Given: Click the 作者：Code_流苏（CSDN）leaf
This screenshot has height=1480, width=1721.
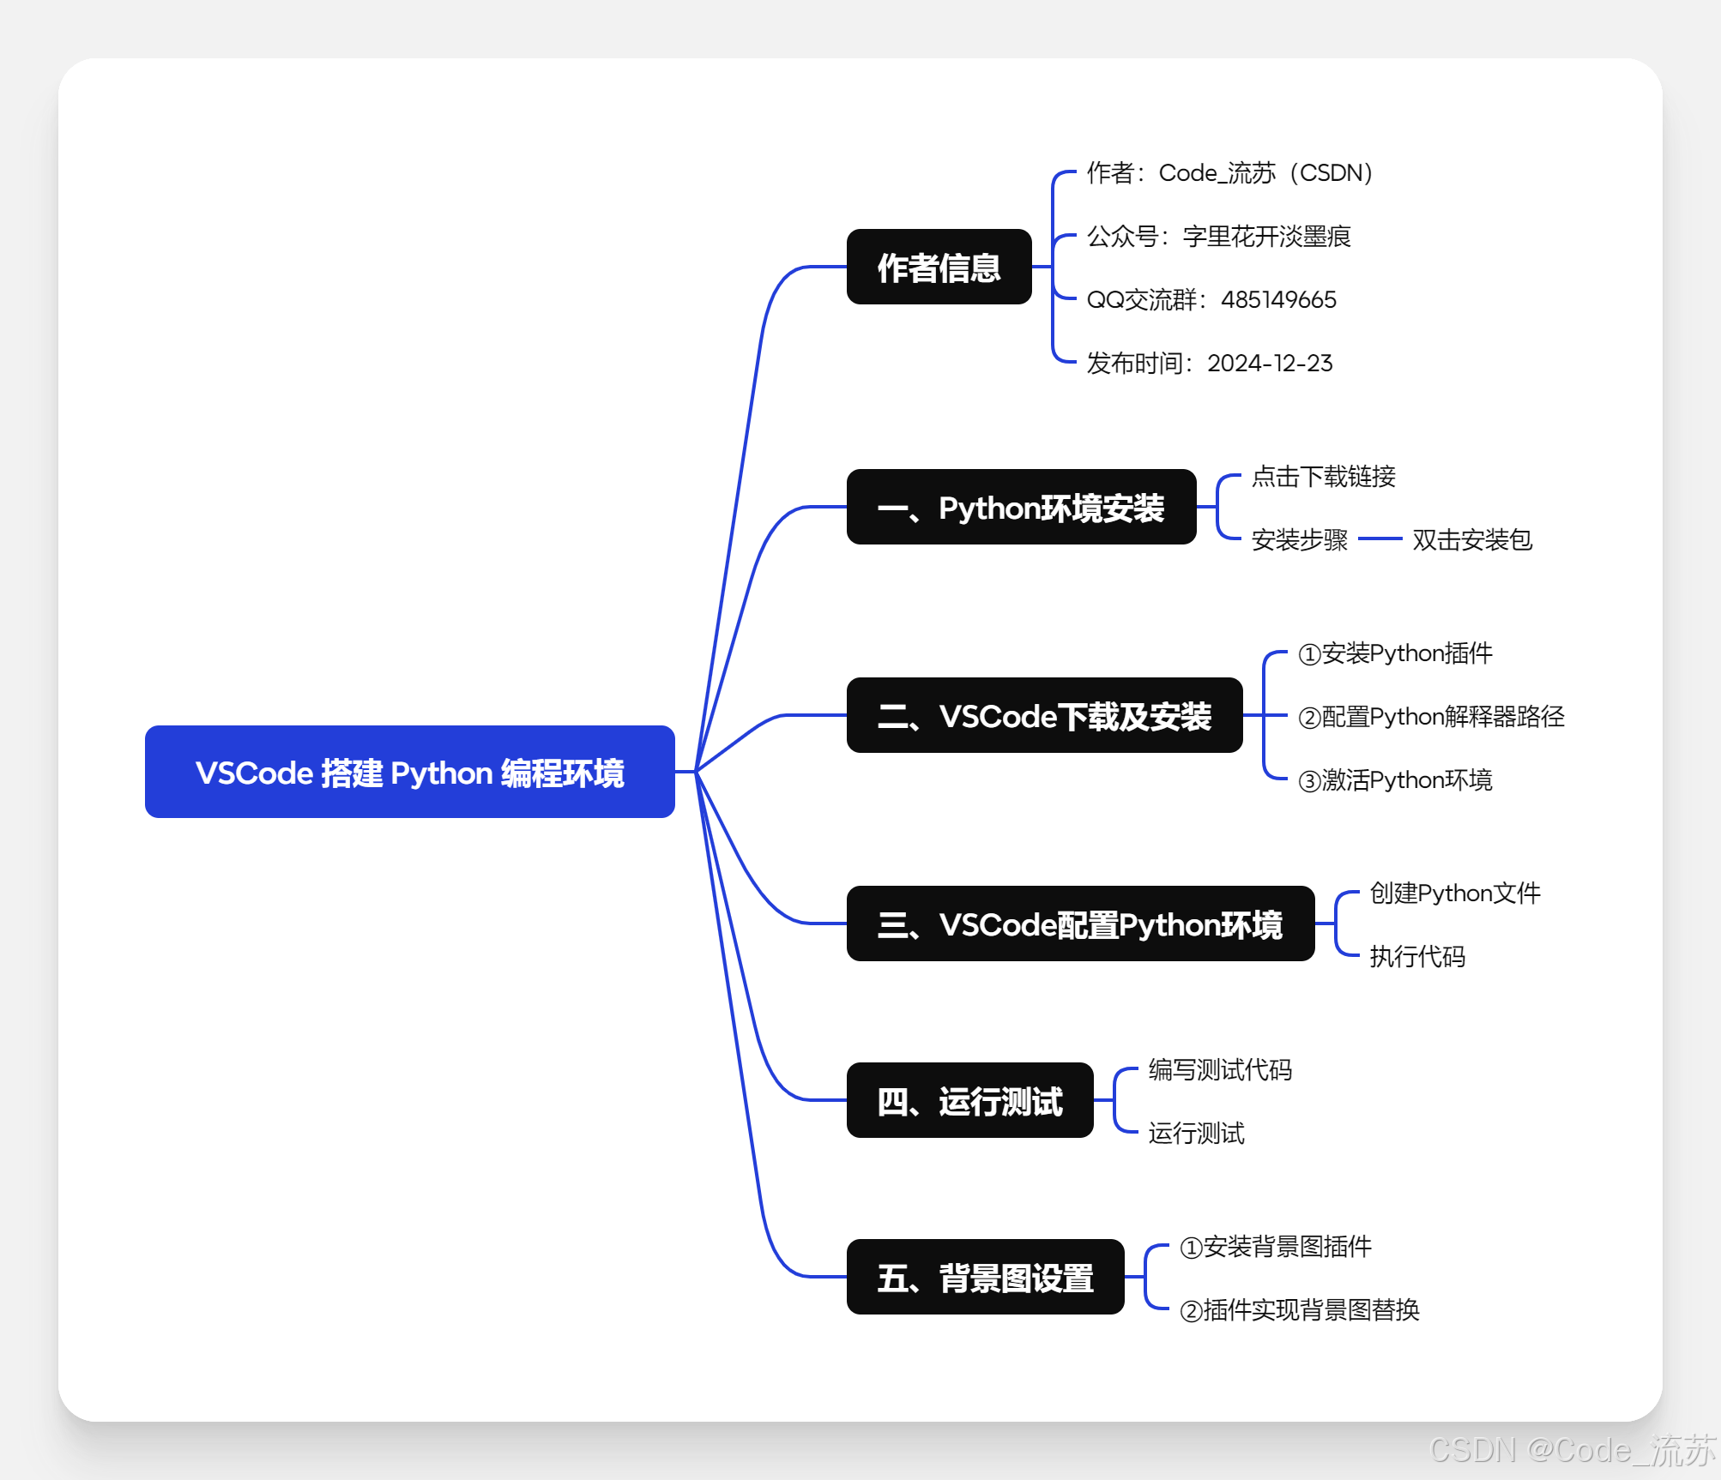Looking at the screenshot, I should 1231,173.
